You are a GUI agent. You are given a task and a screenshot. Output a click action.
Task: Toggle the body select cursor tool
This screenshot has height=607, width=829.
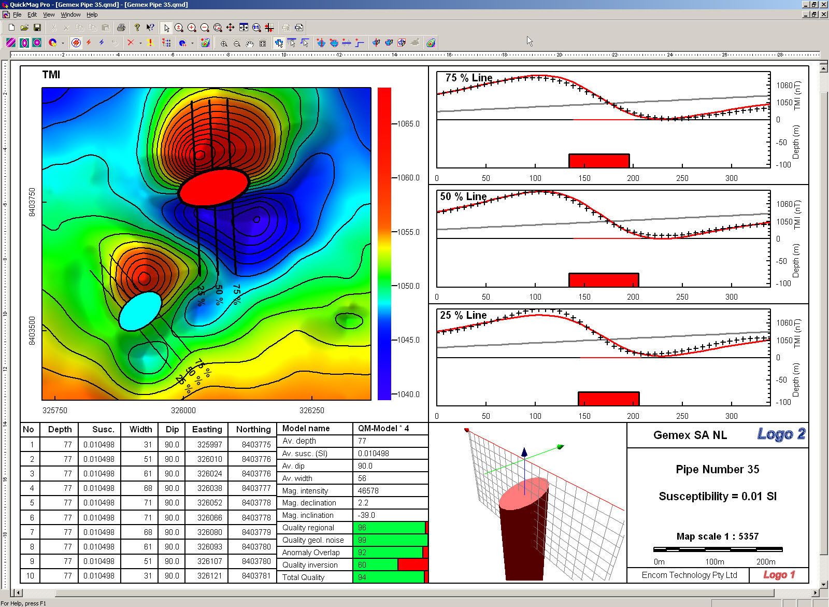point(279,43)
